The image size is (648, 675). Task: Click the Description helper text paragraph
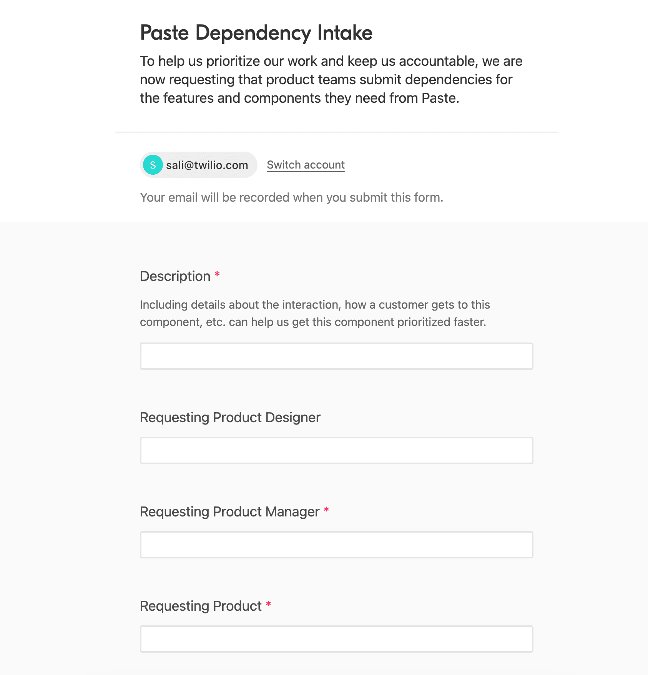314,313
